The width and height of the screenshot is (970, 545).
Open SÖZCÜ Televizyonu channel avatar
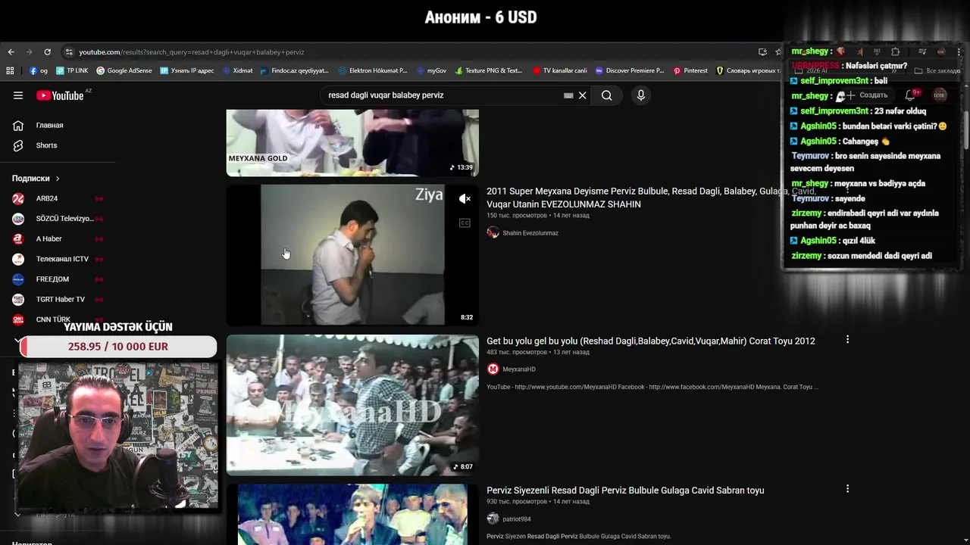pyautogui.click(x=18, y=219)
